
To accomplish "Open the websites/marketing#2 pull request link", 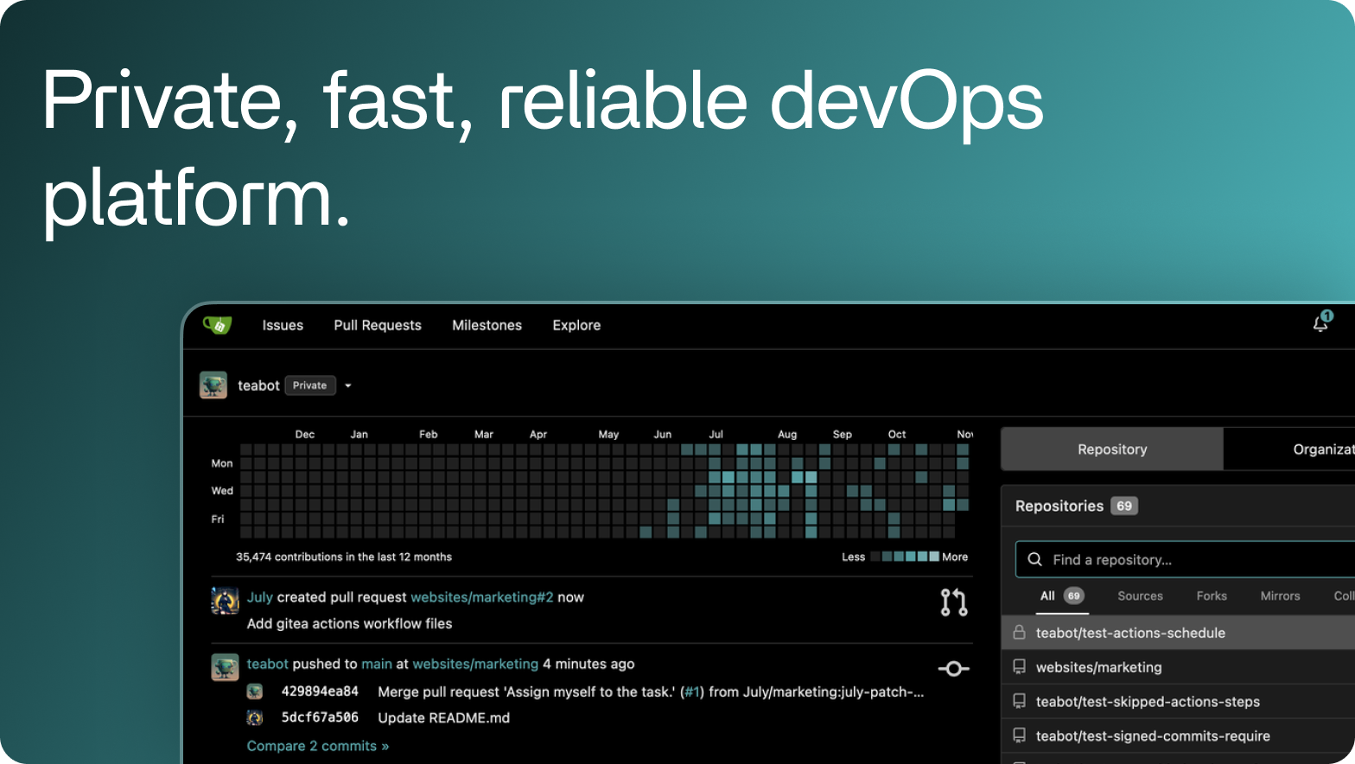I will (481, 597).
